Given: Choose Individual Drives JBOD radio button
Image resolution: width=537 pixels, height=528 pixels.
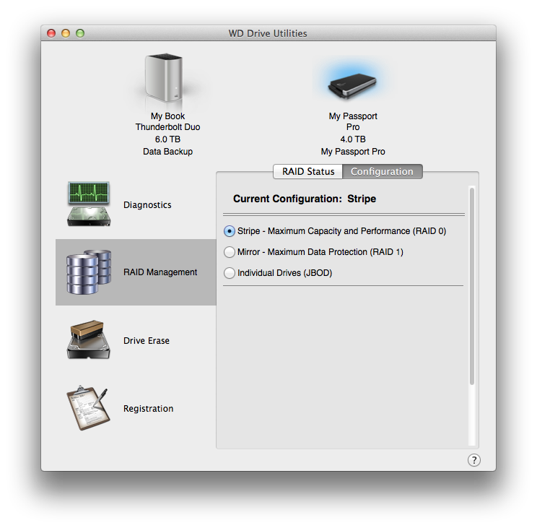Looking at the screenshot, I should click(x=230, y=273).
